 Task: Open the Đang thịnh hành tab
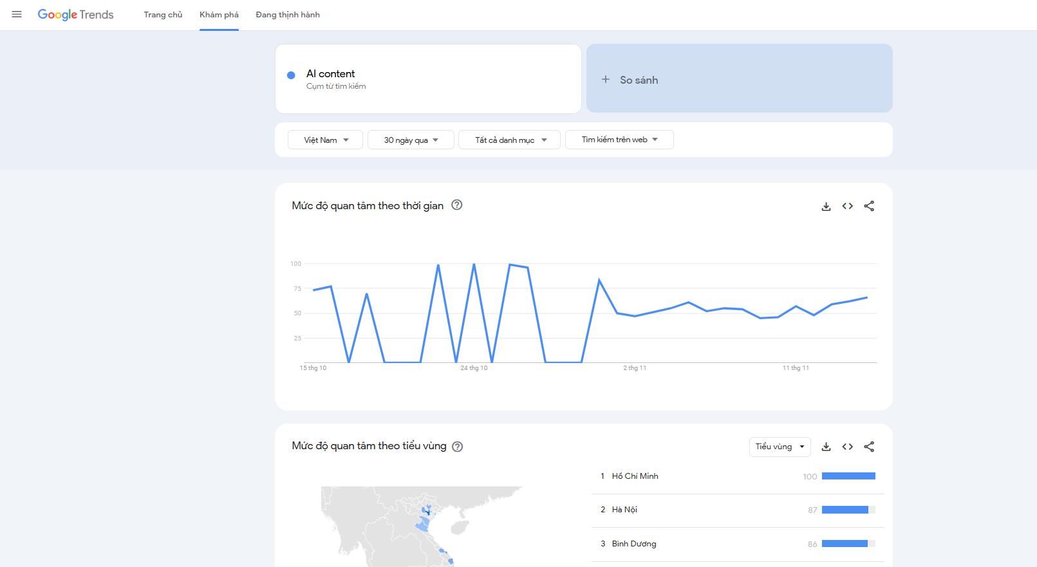(x=288, y=15)
